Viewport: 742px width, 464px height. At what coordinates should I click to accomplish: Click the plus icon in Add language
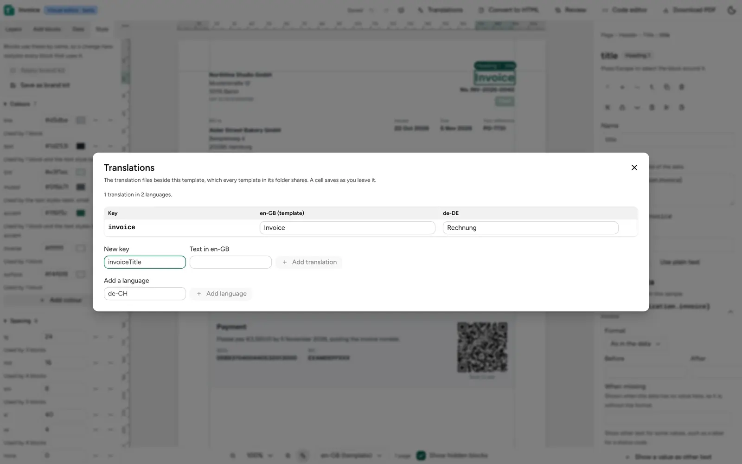click(x=199, y=294)
